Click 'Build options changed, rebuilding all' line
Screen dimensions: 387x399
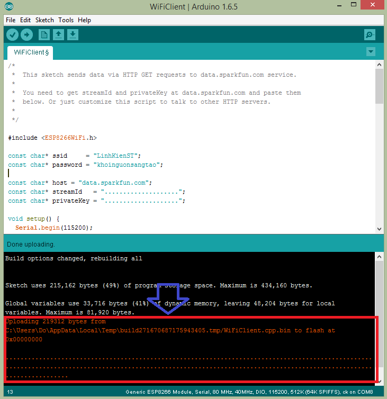point(74,259)
